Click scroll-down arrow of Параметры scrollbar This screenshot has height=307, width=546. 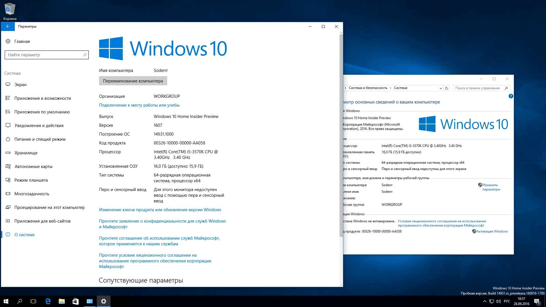[x=341, y=285]
